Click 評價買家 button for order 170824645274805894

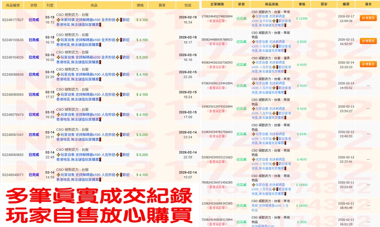pos(368,18)
